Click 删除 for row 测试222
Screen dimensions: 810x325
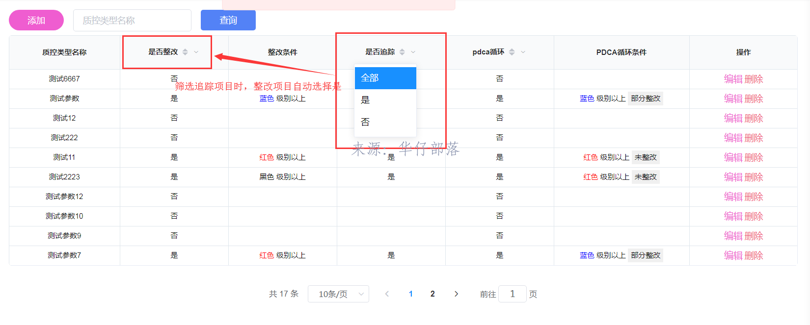pos(754,138)
